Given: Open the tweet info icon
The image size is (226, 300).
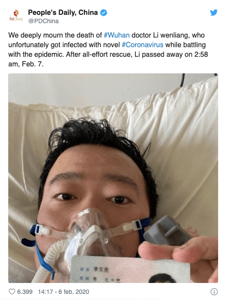Looking at the screenshot, I should pyautogui.click(x=214, y=292).
